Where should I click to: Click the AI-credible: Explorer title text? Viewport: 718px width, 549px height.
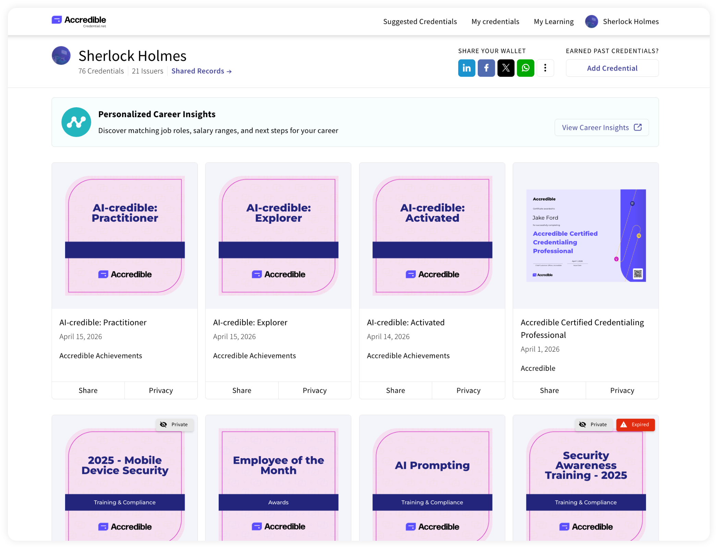tap(250, 322)
